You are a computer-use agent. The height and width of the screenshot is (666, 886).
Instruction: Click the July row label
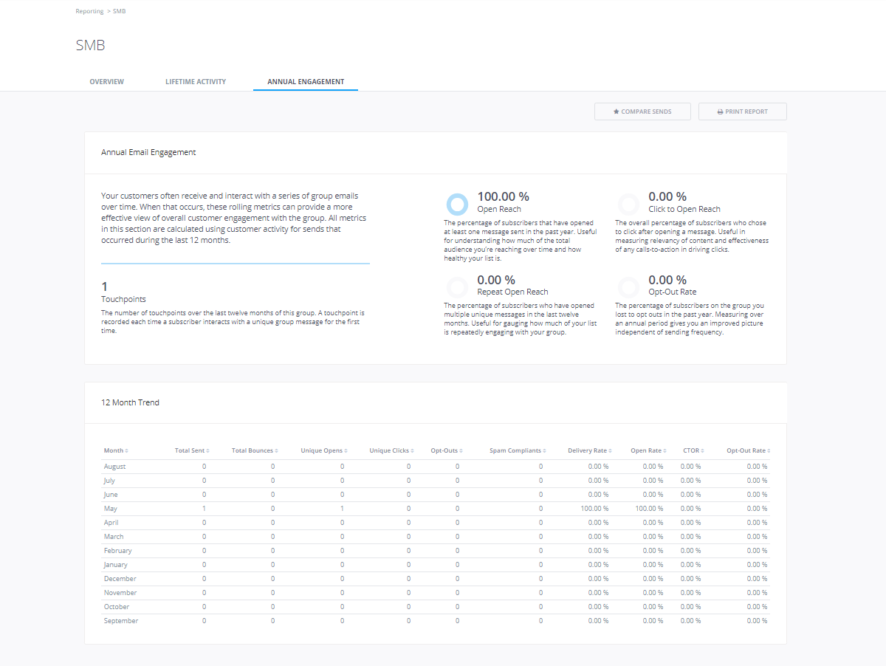coord(109,481)
